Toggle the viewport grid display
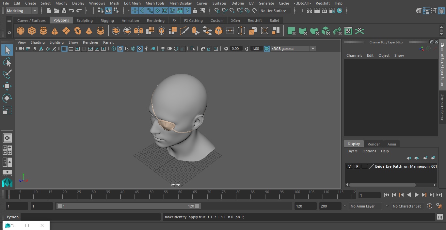446x230 pixels. 64,49
